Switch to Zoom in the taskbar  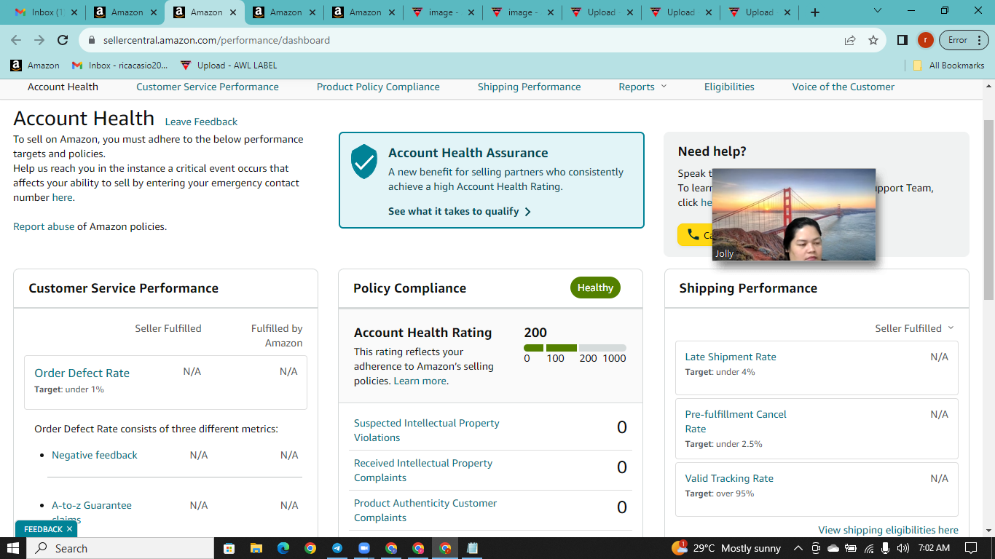pos(364,548)
